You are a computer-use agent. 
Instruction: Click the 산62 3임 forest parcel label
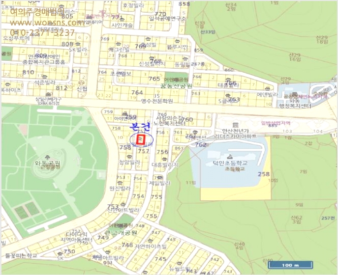(297, 220)
